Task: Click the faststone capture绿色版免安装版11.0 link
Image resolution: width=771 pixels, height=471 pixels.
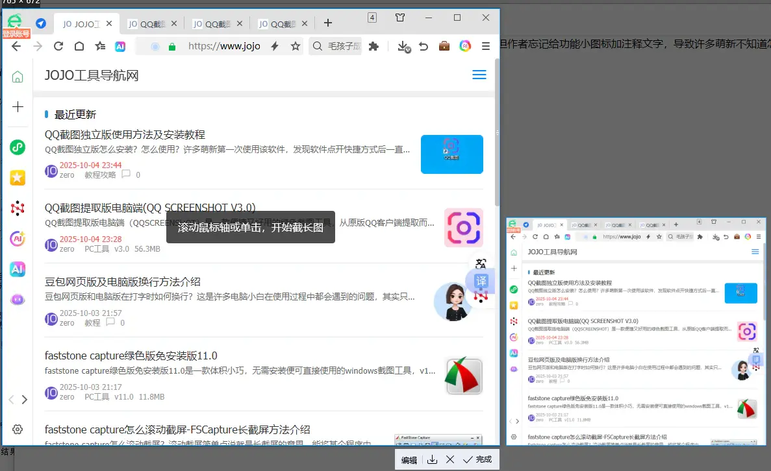Action: tap(131, 356)
